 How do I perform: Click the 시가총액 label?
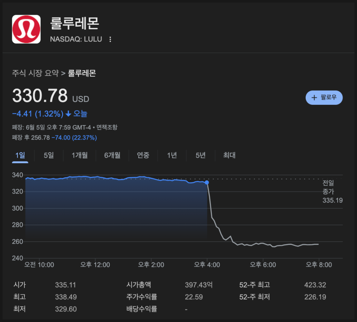[139, 285]
